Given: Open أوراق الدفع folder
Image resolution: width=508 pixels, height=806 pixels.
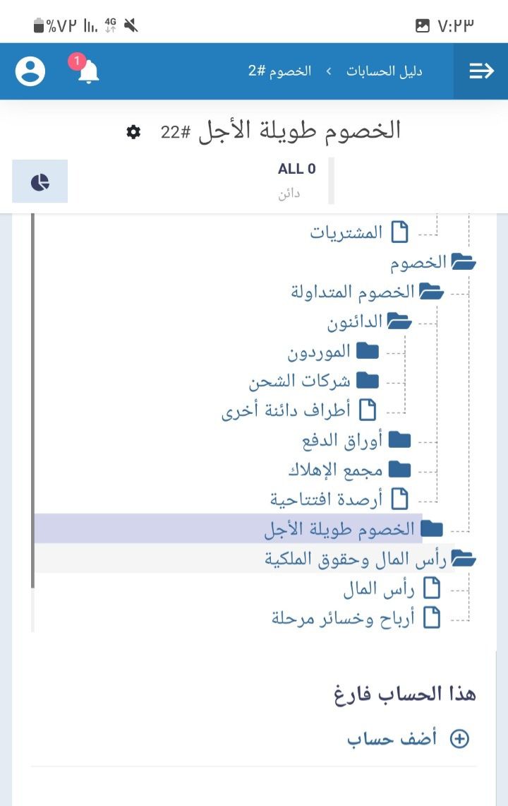Looking at the screenshot, I should (342, 440).
